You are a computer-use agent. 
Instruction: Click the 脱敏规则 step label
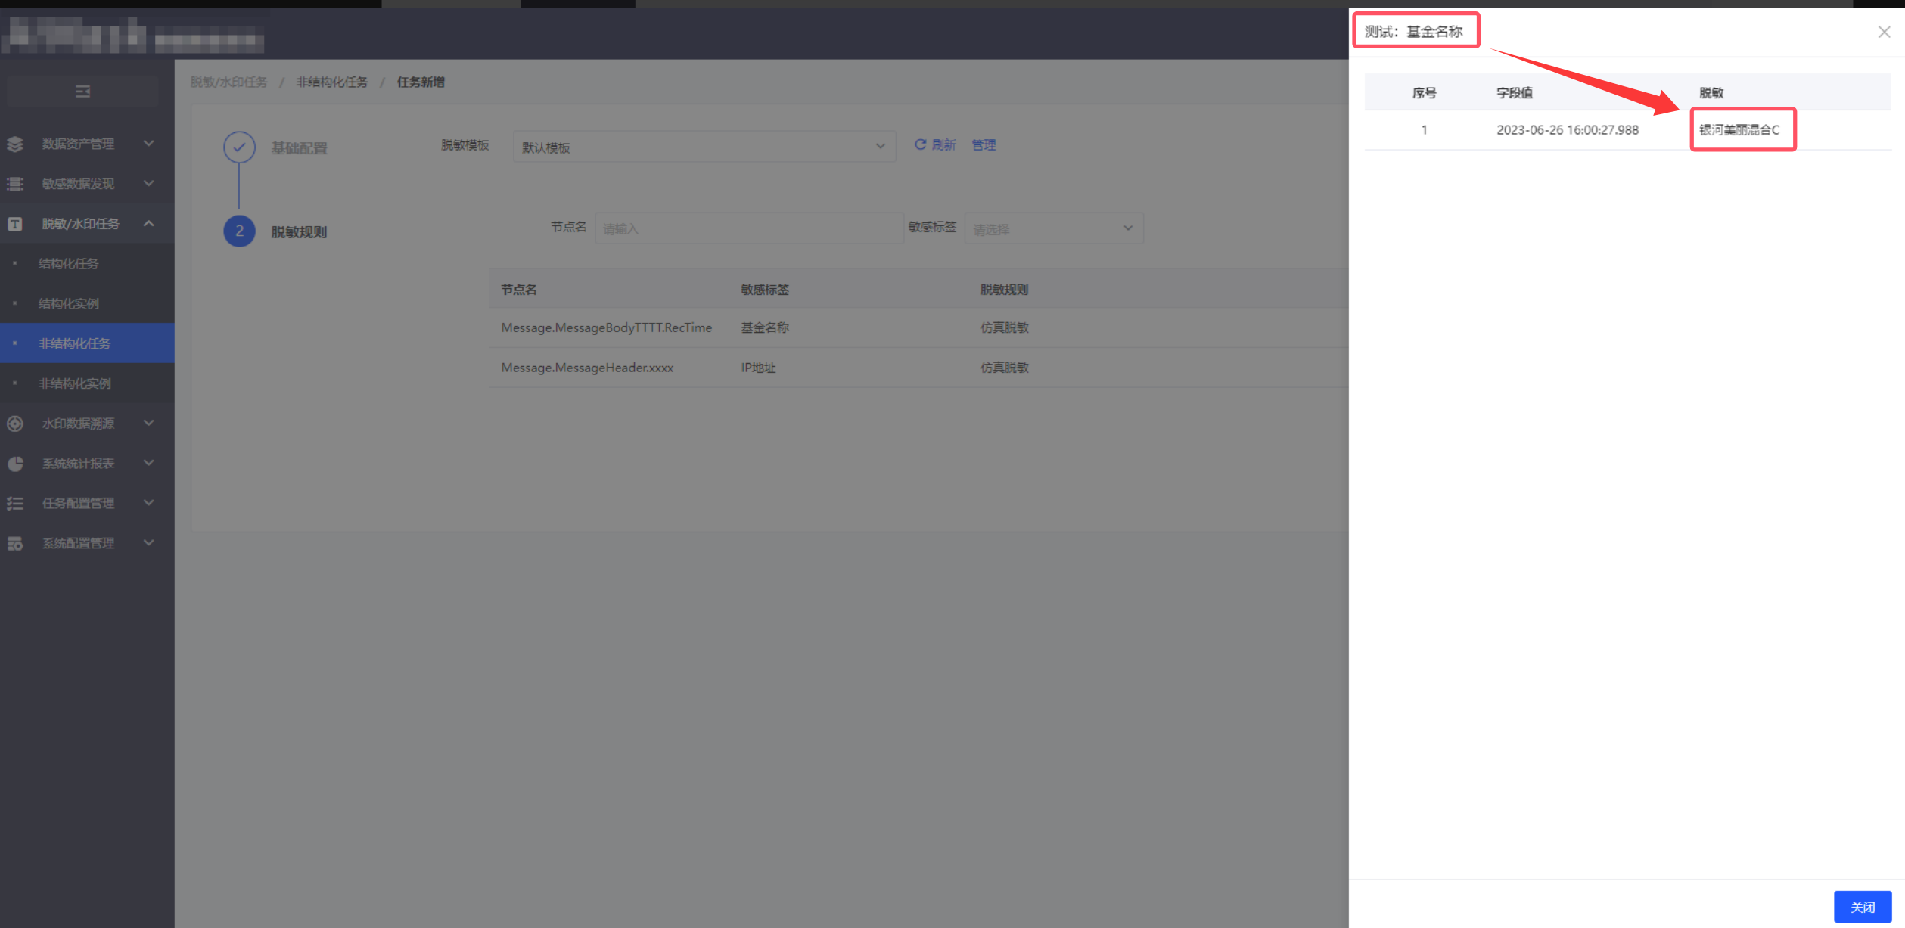[x=300, y=232]
